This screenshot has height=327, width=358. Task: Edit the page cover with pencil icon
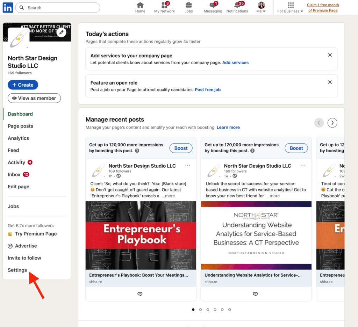(61, 32)
